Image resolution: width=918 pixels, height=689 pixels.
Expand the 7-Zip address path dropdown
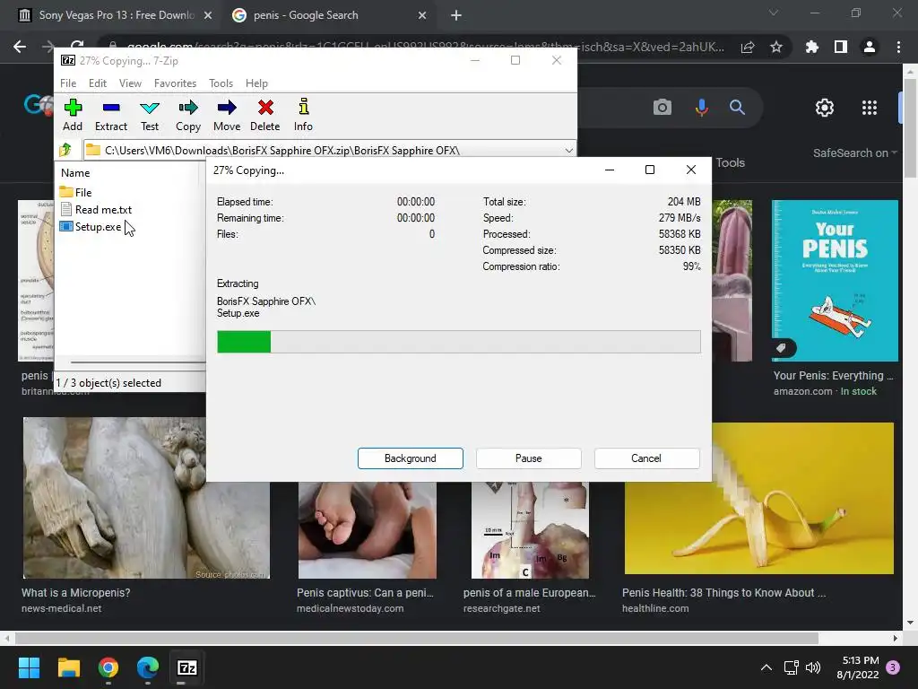point(568,150)
